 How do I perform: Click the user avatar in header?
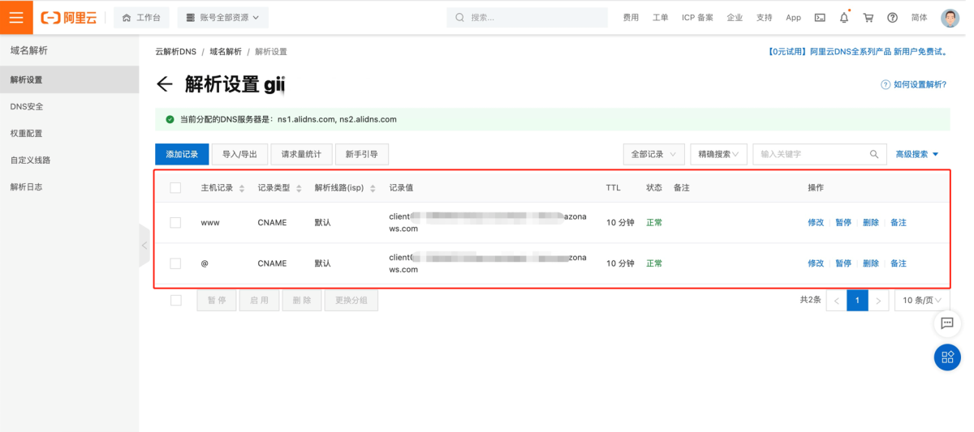[x=950, y=17]
